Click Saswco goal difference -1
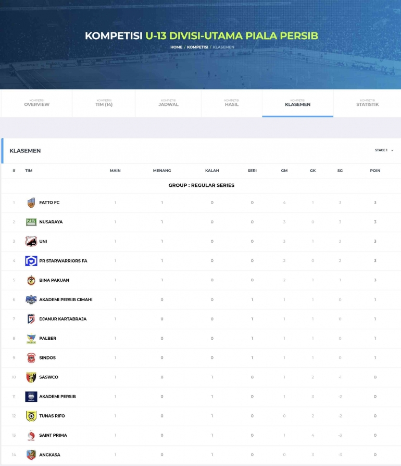Screen dimensions: 401x466 coord(340,377)
